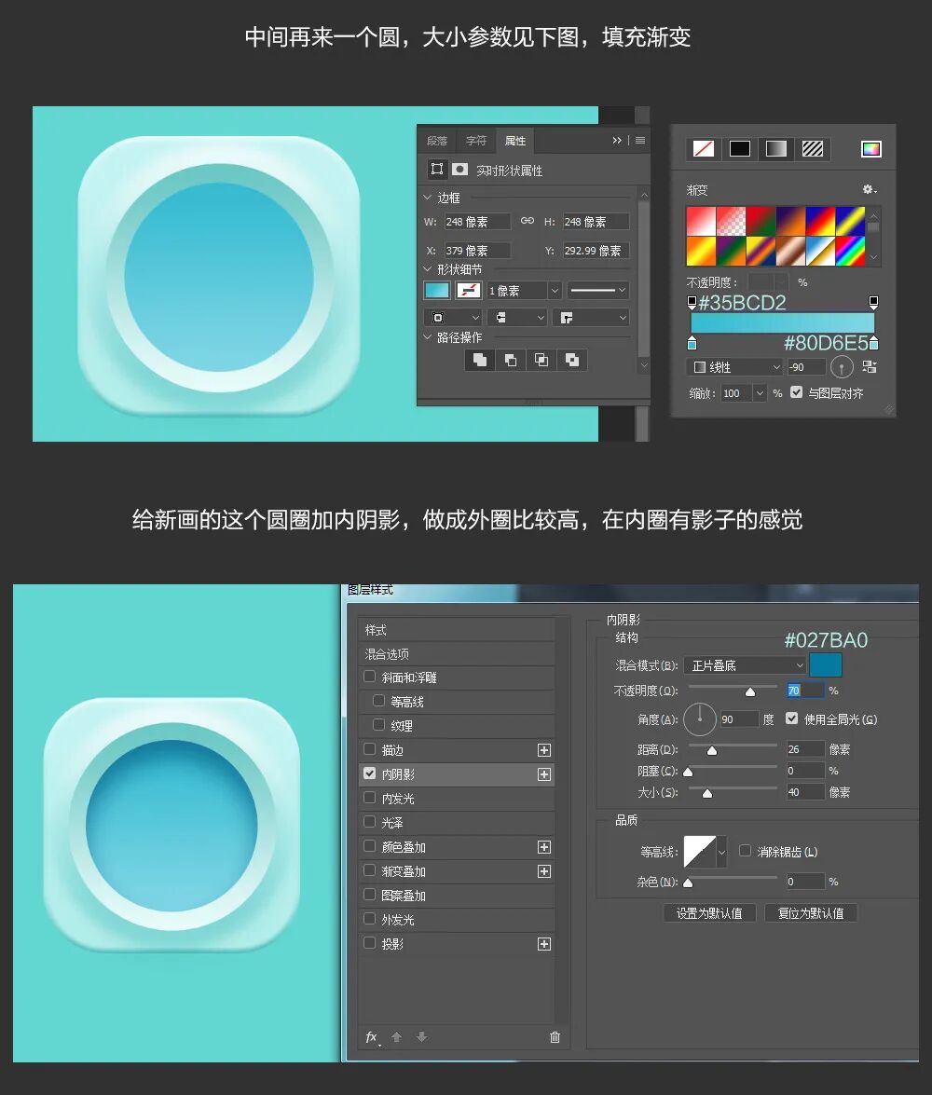Viewport: 932px width, 1095px height.
Task: Click the gradient panel gear settings icon
Action: pyautogui.click(x=869, y=189)
